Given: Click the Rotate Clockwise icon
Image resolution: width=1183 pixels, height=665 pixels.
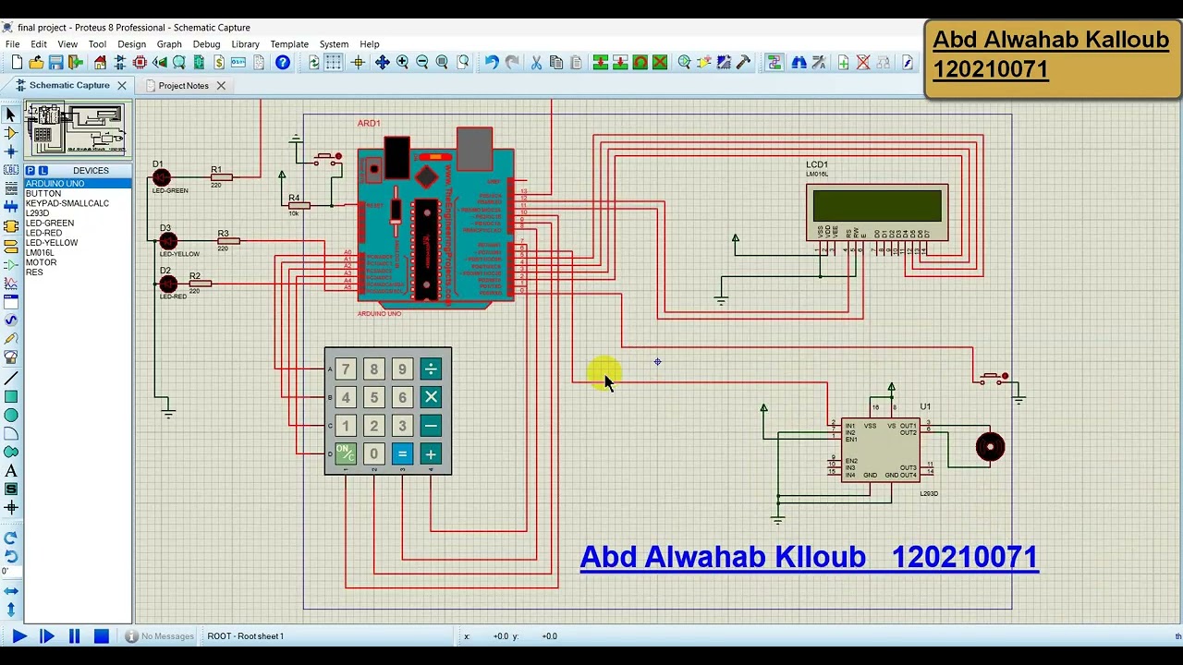Looking at the screenshot, I should (x=11, y=538).
